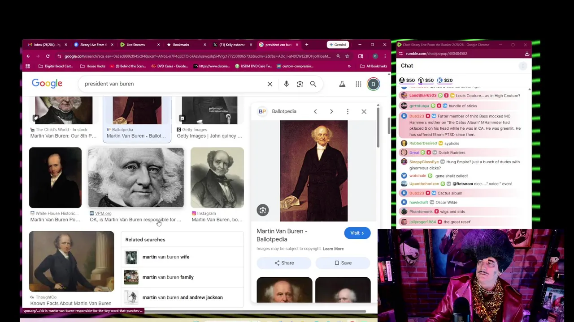Show previous image in preview panel
This screenshot has height=322, width=574.
click(x=315, y=111)
